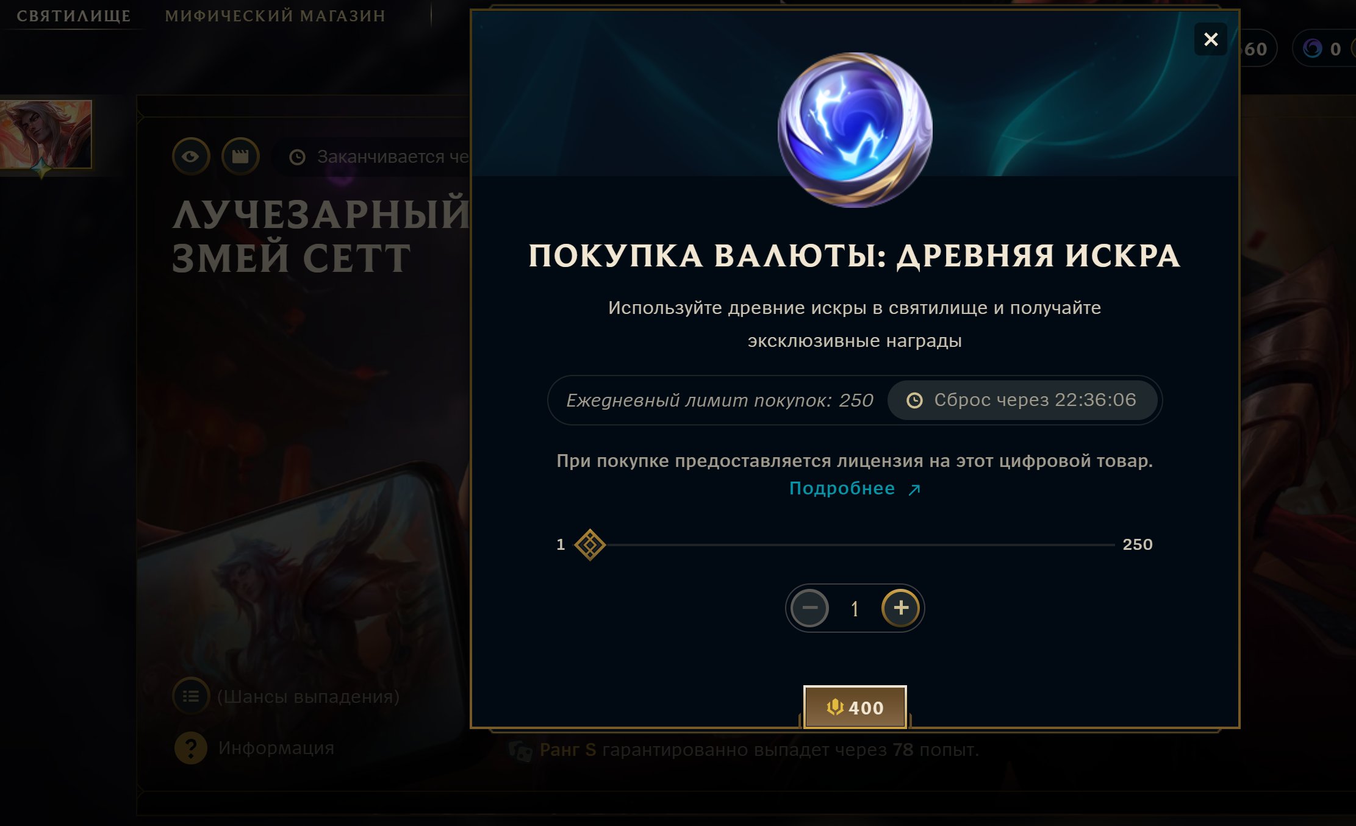
Task: Click the Заканчивается timer clock icon
Action: tap(297, 157)
